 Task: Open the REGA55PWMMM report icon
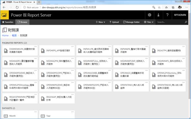pos(6,99)
